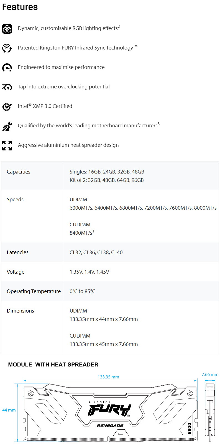Click the Operating Temperature row label

click(x=34, y=291)
